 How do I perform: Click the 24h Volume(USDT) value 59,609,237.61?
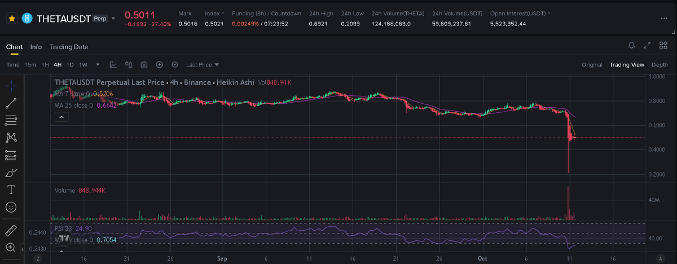[x=451, y=24]
